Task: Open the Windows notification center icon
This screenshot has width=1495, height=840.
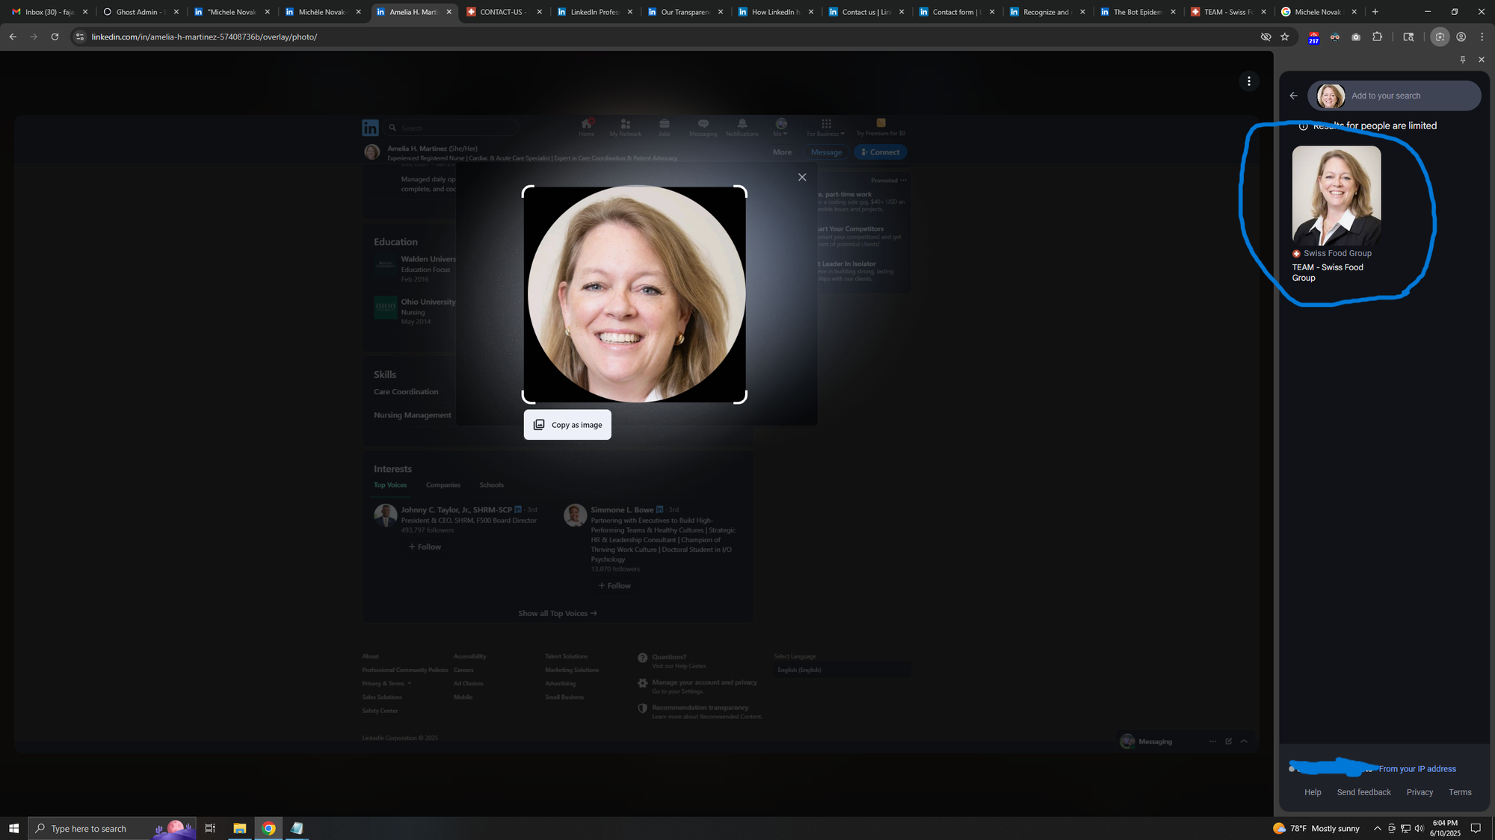Action: (x=1476, y=828)
